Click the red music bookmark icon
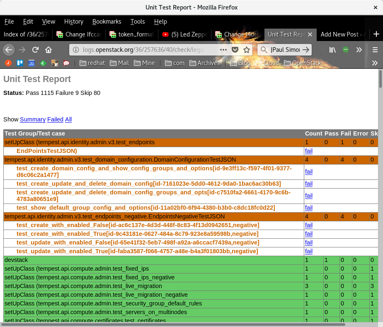 [8, 63]
